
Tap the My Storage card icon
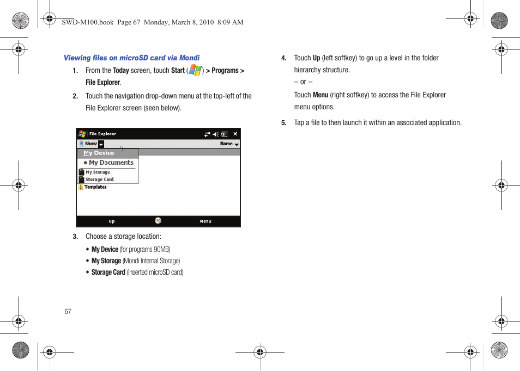tap(82, 172)
